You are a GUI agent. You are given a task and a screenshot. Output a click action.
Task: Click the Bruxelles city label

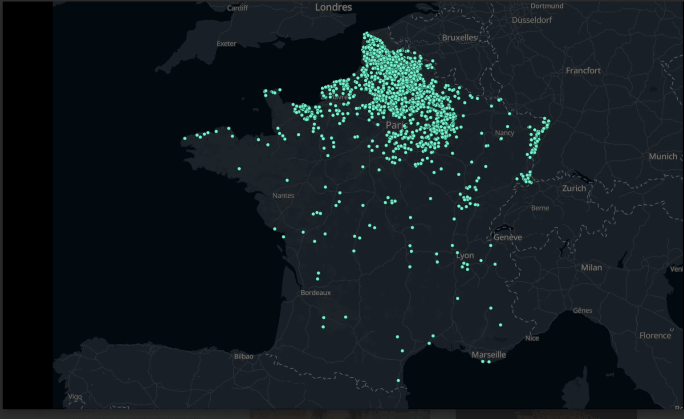click(x=459, y=38)
